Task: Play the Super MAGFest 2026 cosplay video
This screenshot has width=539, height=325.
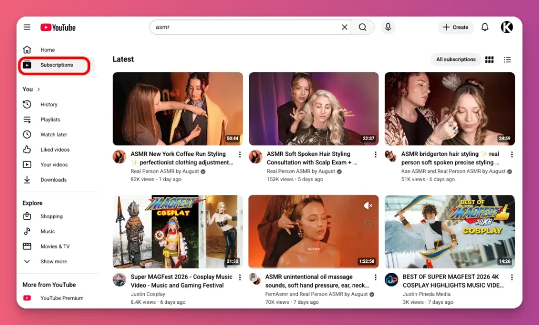Action: [177, 232]
